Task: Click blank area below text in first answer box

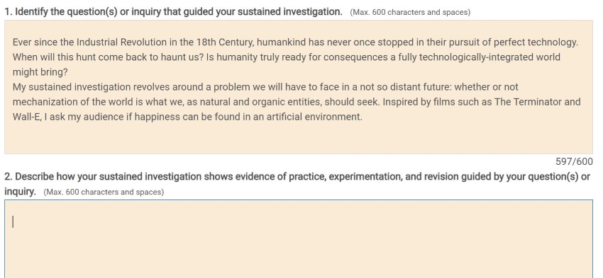Action: (x=299, y=139)
